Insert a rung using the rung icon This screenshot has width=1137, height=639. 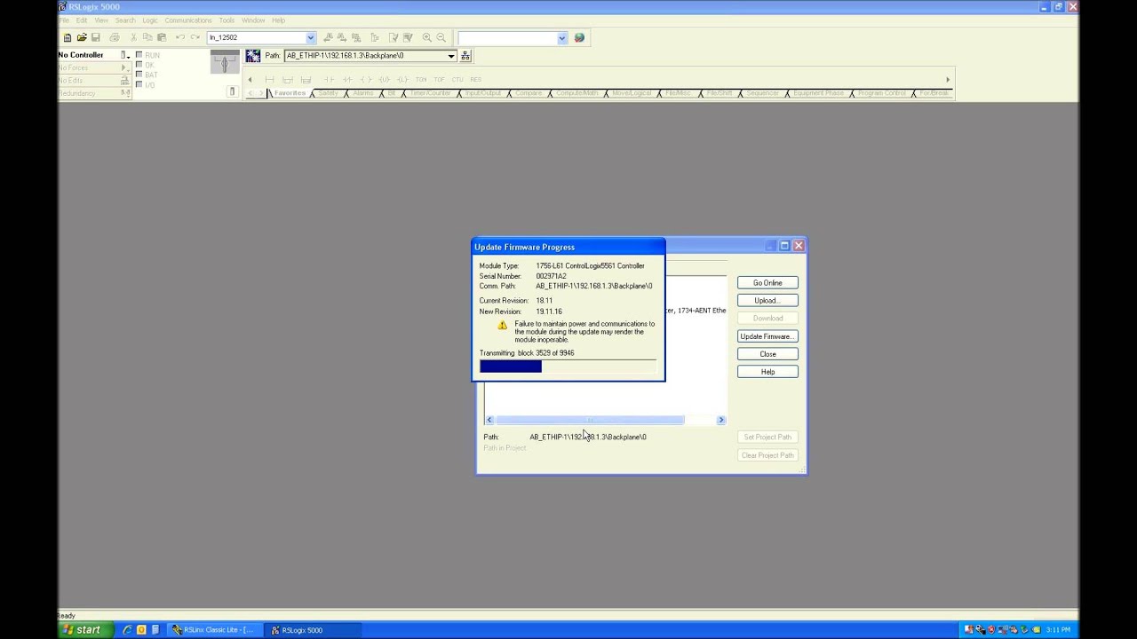coord(269,80)
